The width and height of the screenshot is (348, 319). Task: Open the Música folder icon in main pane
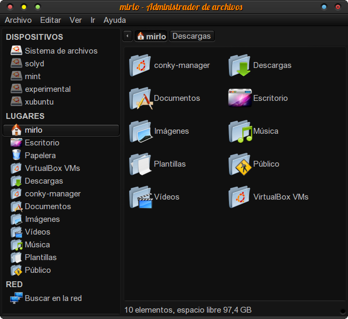pos(240,131)
